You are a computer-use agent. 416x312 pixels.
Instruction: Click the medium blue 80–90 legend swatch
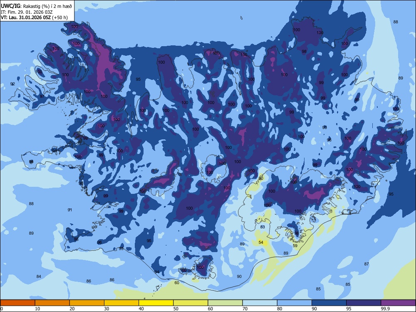295,303
